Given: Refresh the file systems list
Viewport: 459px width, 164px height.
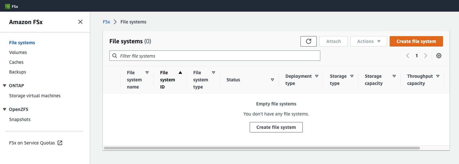Looking at the screenshot, I should 309,41.
